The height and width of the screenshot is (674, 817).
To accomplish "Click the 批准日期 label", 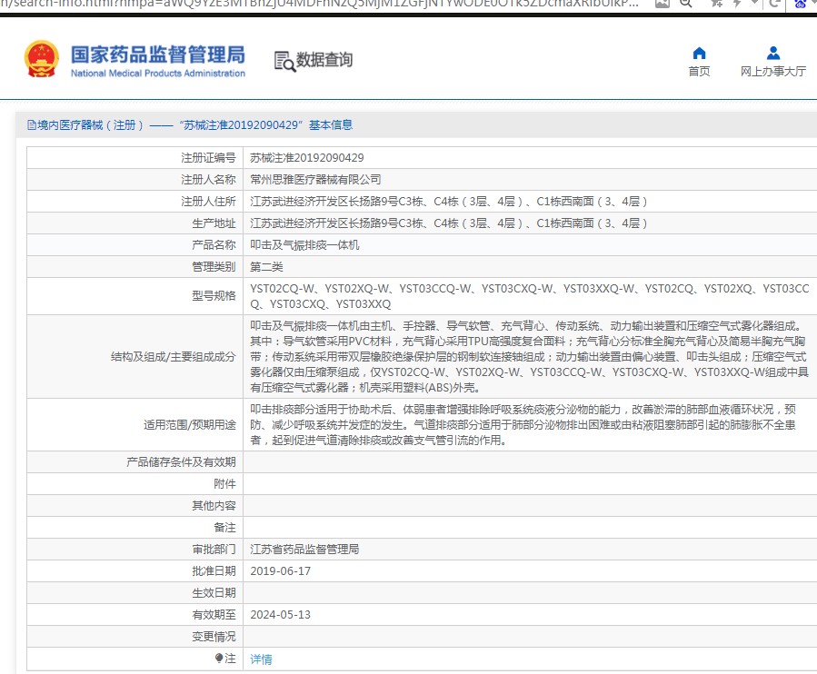I will pos(214,571).
